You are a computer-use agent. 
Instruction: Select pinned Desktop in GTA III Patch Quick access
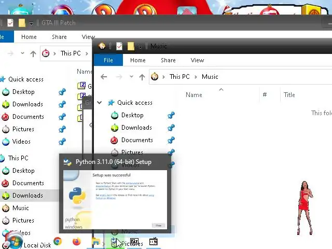tap(23, 92)
